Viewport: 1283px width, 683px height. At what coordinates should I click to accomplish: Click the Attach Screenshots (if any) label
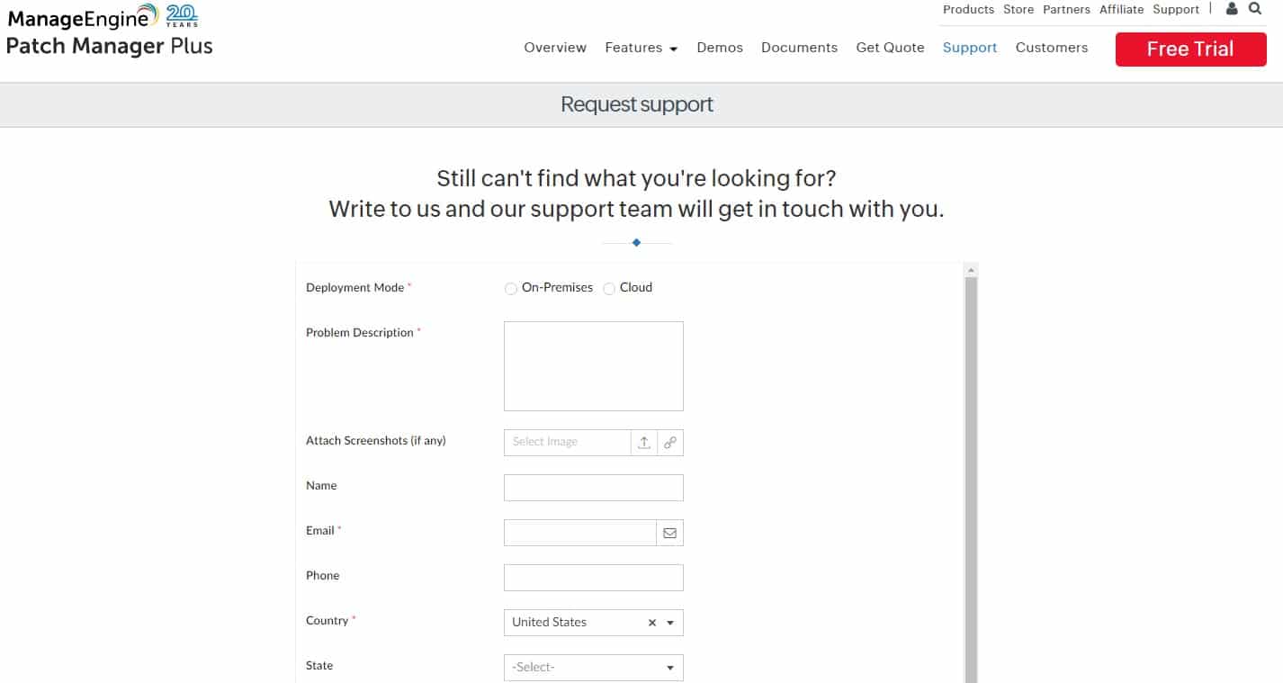click(x=376, y=441)
